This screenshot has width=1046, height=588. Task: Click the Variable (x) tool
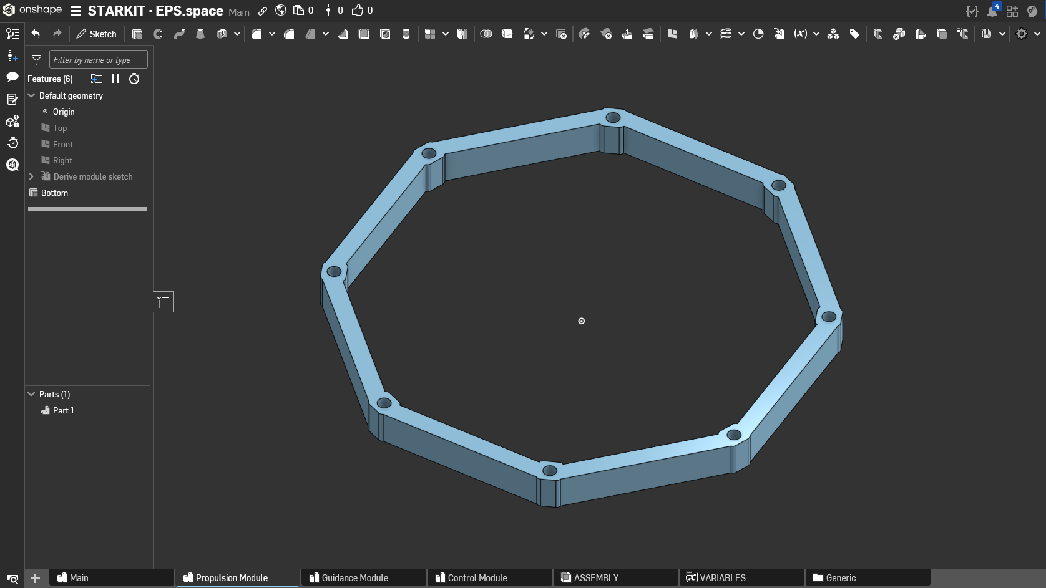coord(800,34)
